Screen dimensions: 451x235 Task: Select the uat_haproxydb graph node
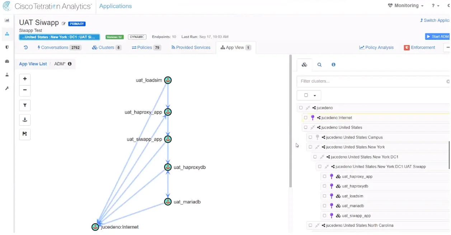point(168,167)
